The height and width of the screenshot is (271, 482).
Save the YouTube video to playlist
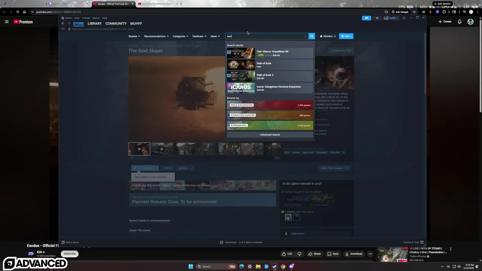333,254
